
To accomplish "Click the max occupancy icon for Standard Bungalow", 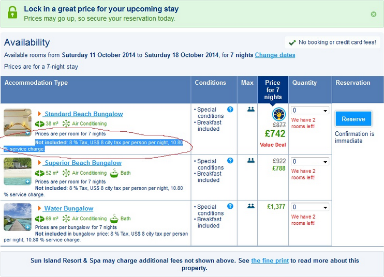I will tap(251, 109).
